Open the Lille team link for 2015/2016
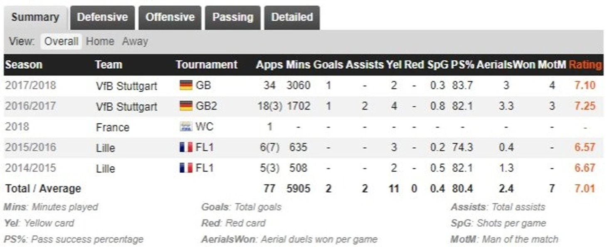 tap(106, 148)
